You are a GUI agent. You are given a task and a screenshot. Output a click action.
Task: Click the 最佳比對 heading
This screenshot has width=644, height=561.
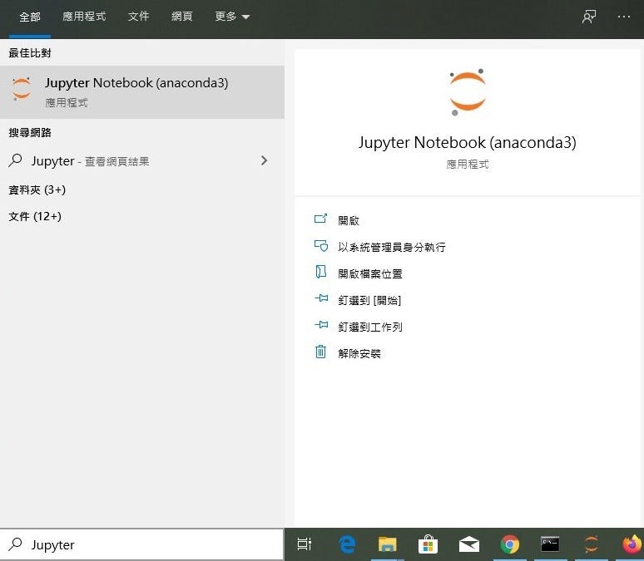(x=30, y=53)
